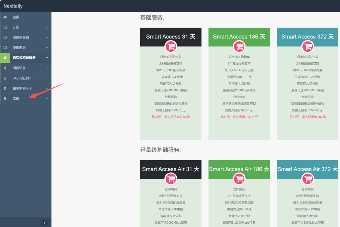Image resolution: width=340 pixels, height=227 pixels.
Task: Click price text 每31天，需人民币123.33 元
Action: (171, 117)
